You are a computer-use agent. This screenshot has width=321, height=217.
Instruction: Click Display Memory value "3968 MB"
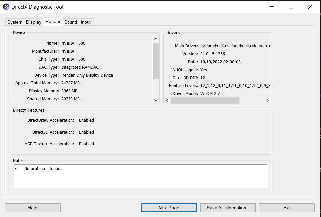69,91
